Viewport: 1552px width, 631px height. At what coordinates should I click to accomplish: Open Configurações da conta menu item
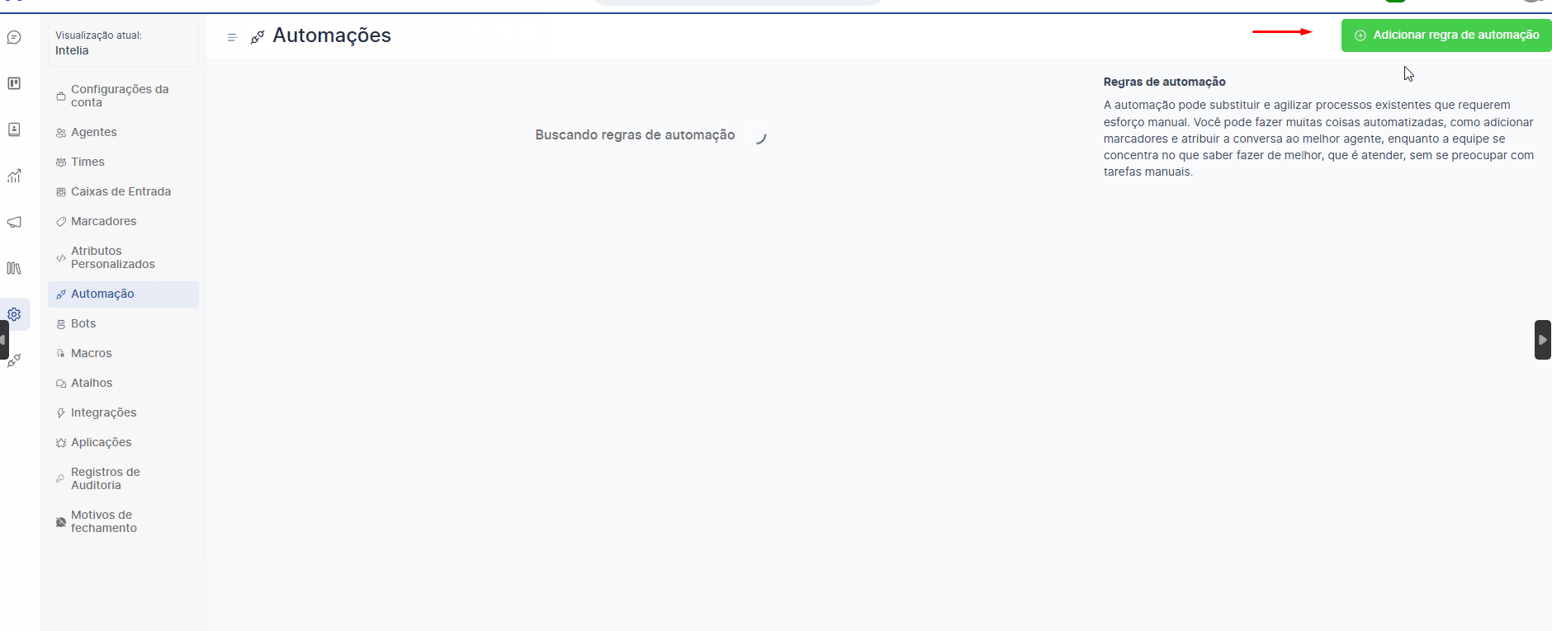tap(120, 96)
